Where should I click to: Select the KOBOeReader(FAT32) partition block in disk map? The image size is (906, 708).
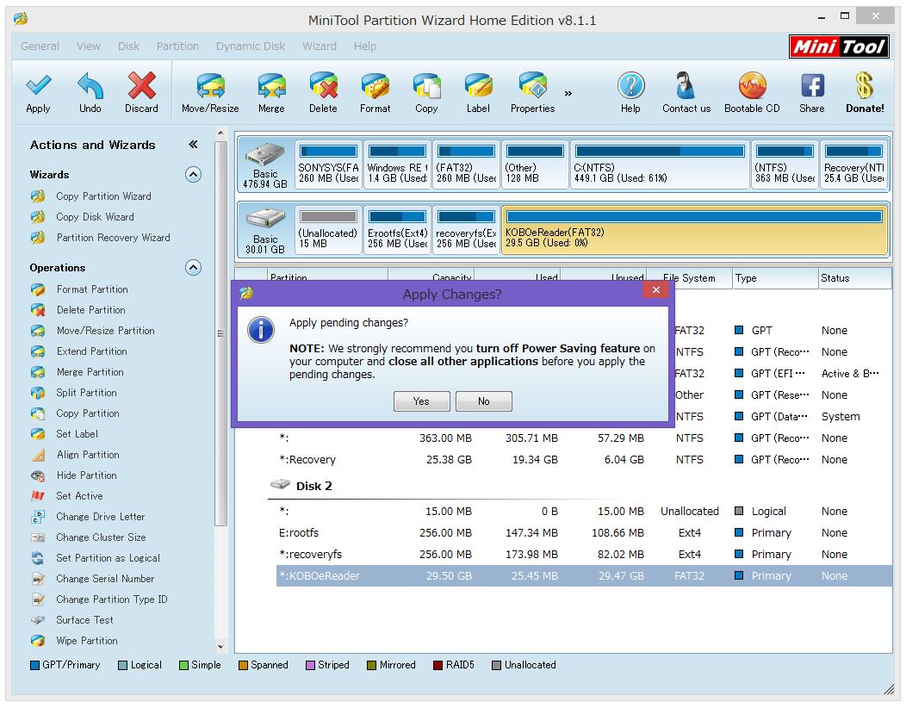tap(694, 230)
